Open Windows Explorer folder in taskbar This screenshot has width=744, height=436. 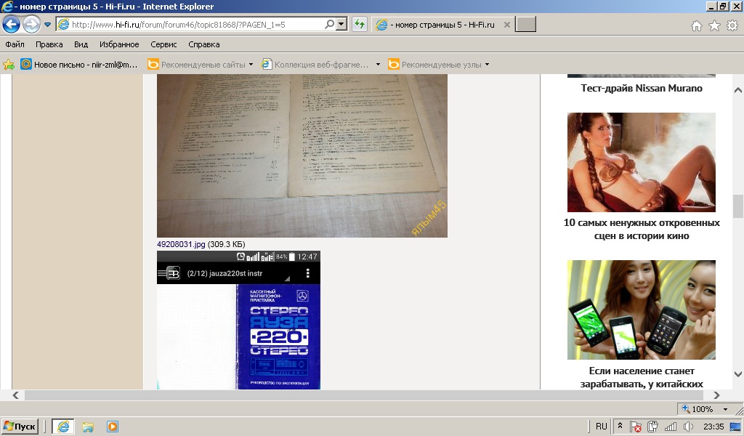point(88,427)
